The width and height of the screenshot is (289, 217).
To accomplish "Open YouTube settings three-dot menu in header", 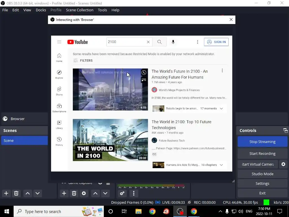I will 198,42.
